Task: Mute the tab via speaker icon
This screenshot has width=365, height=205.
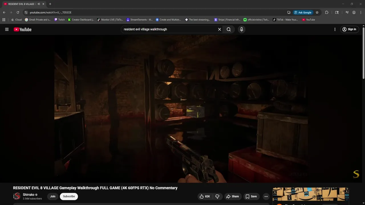Action: point(38,4)
